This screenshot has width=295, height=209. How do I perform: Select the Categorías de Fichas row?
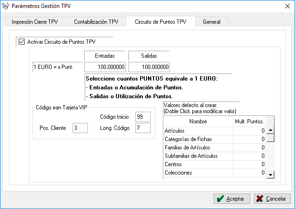(214, 139)
